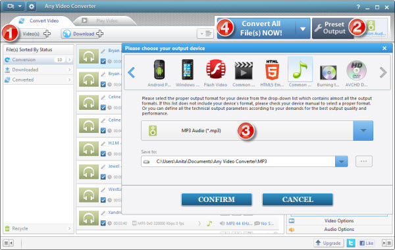
Task: Click the Video Options panel icon
Action: pyautogui.click(x=292, y=221)
